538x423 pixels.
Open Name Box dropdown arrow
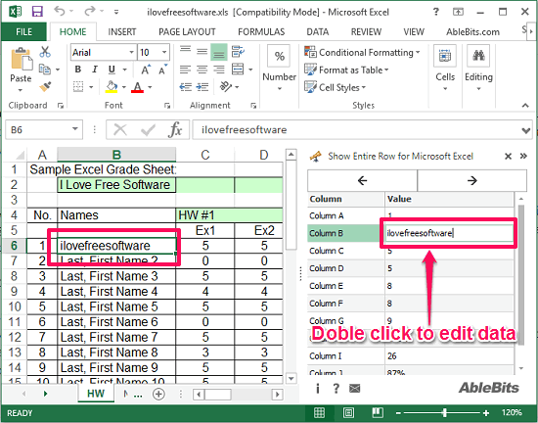(74, 129)
